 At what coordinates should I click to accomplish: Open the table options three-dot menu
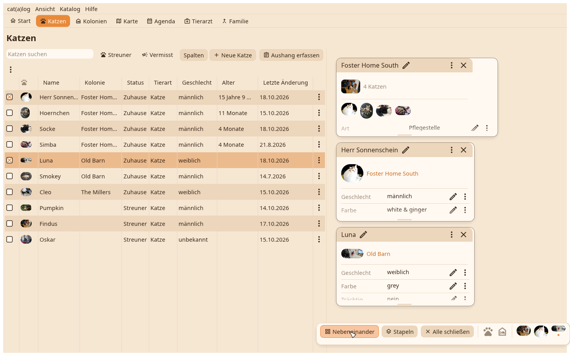point(11,70)
